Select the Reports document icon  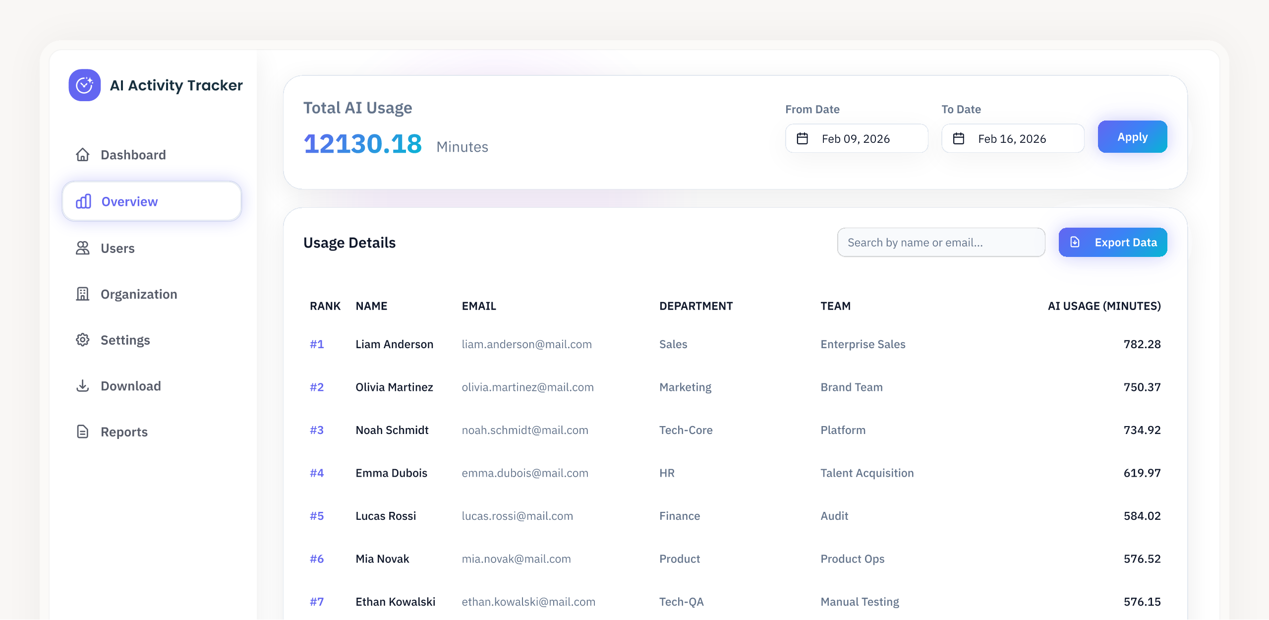click(x=82, y=432)
